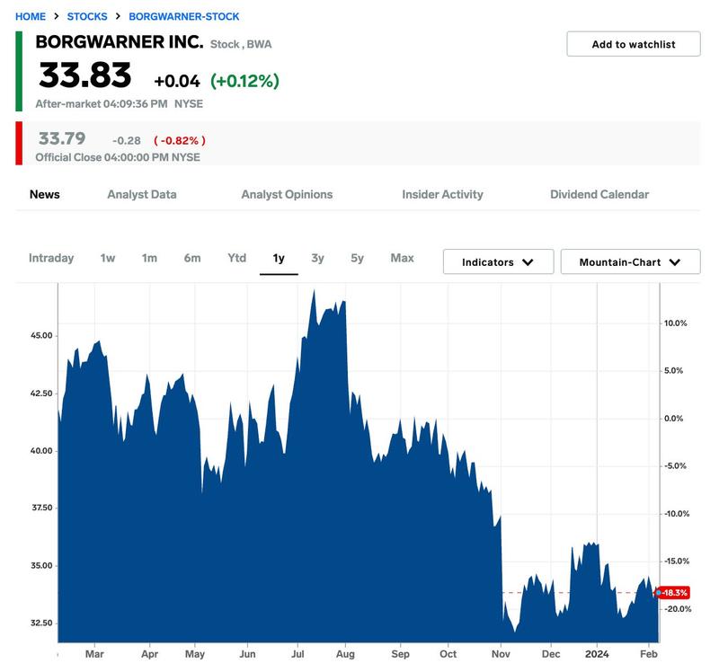
Task: Click the 45.00 price axis label
Action: pos(41,335)
